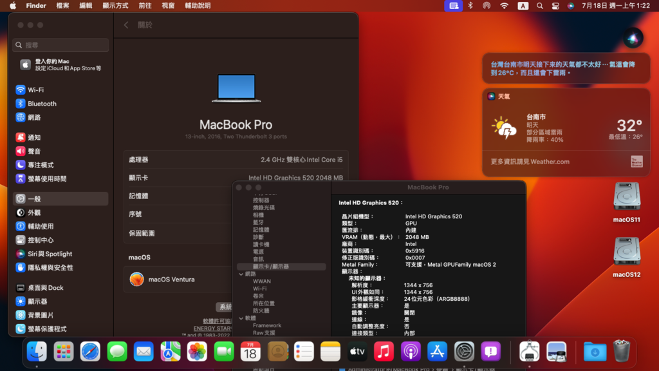Open 輔助說明 help menu
659x371 pixels.
click(198, 5)
